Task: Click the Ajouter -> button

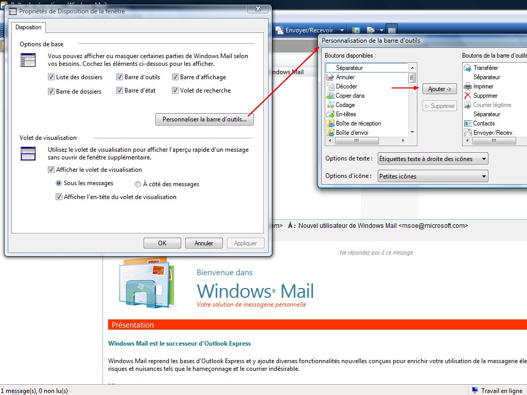Action: tap(440, 89)
